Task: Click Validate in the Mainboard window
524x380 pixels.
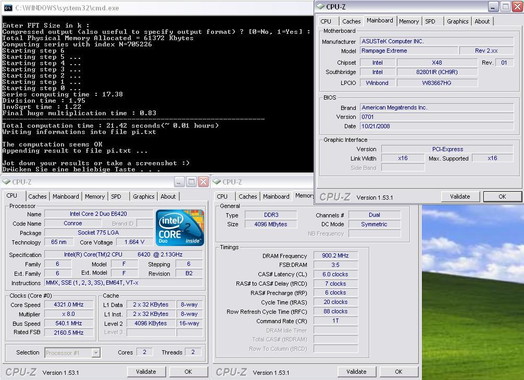Action: click(460, 197)
